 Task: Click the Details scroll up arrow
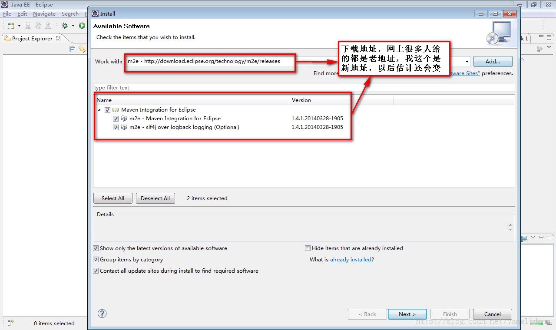(510, 224)
